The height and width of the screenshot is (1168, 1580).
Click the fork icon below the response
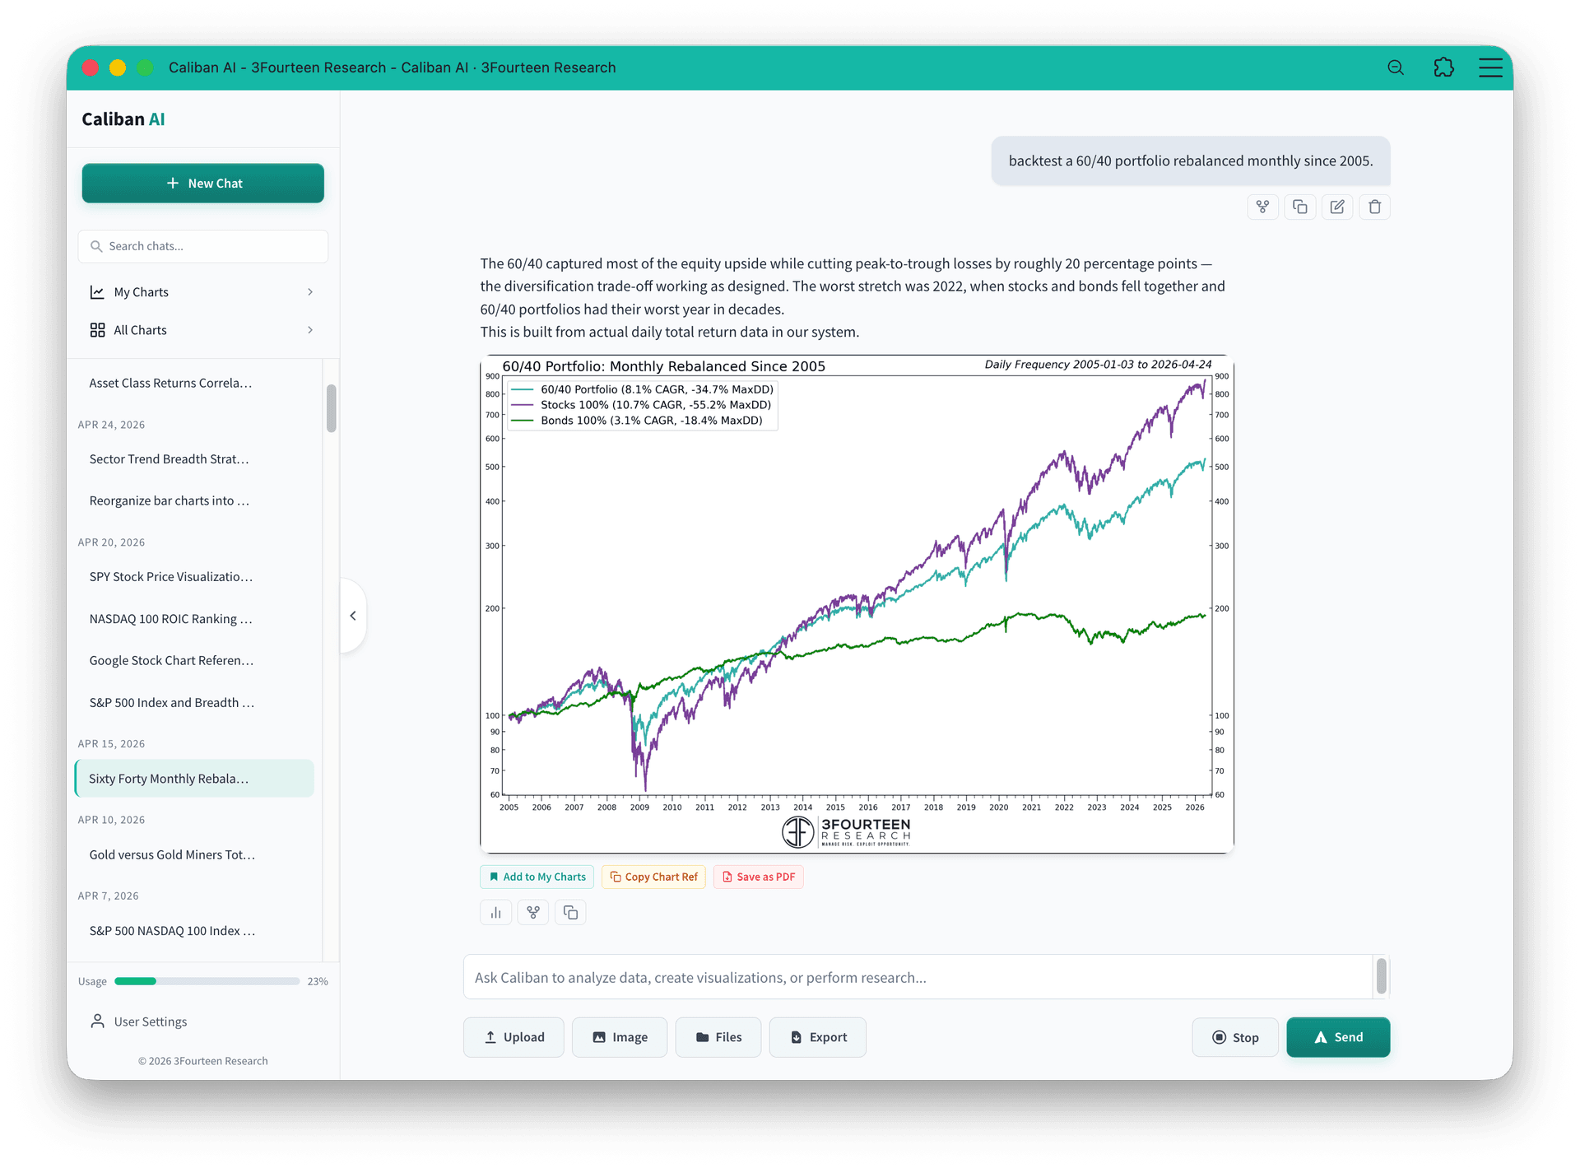pos(533,912)
